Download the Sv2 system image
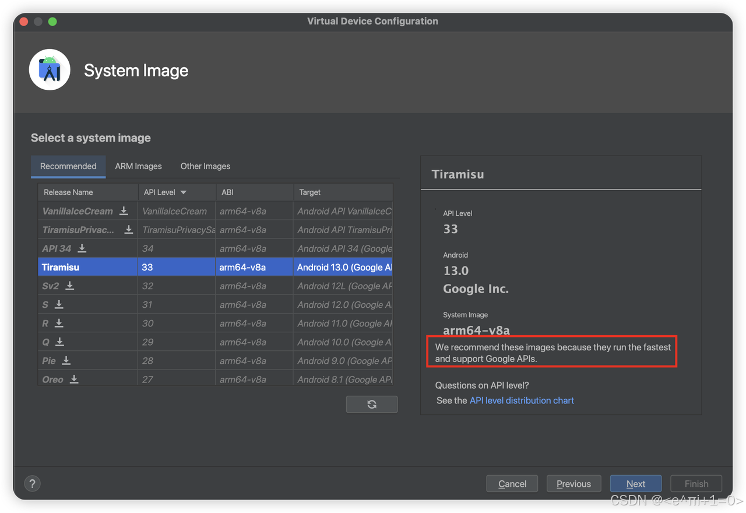The height and width of the screenshot is (513, 746). tap(69, 286)
